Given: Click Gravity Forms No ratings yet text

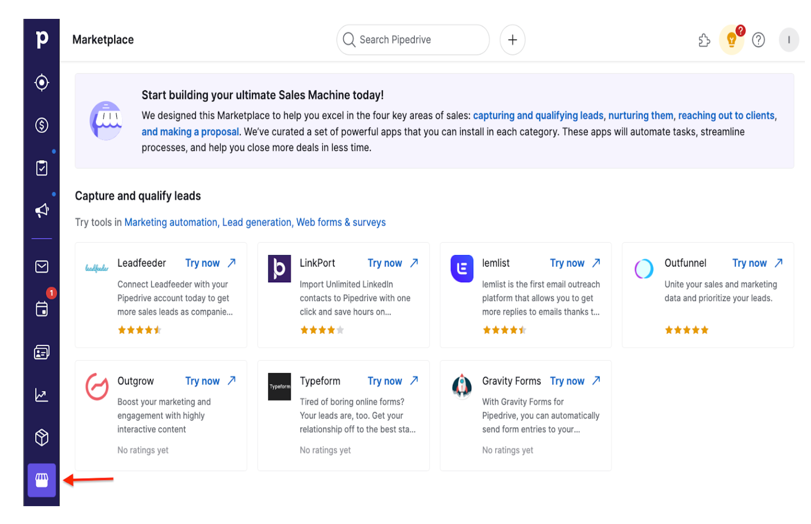Looking at the screenshot, I should click(x=508, y=450).
